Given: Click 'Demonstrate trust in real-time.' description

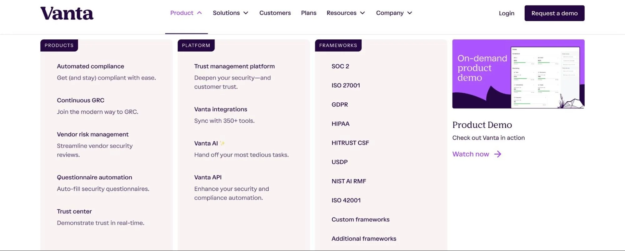Looking at the screenshot, I should [100, 223].
